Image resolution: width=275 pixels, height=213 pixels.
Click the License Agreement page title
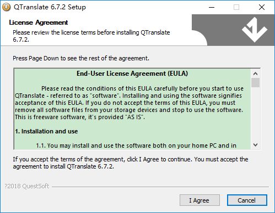[39, 23]
